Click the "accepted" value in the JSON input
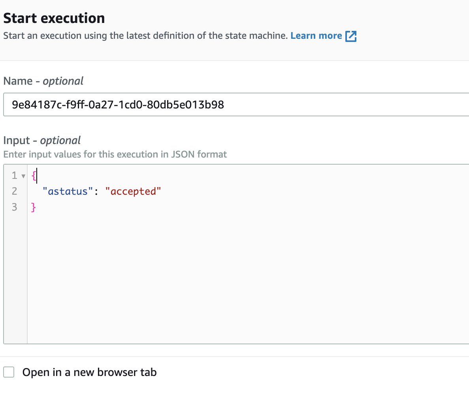Image resolution: width=469 pixels, height=393 pixels. (x=133, y=192)
